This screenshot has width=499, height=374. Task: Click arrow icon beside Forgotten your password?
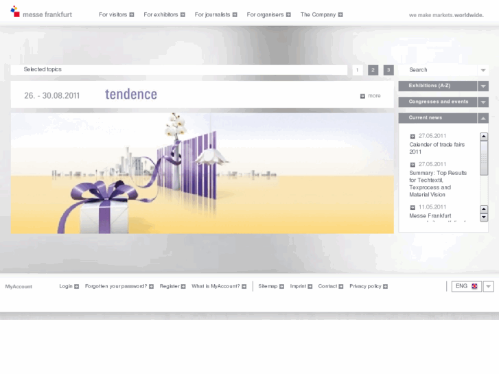[x=151, y=286]
